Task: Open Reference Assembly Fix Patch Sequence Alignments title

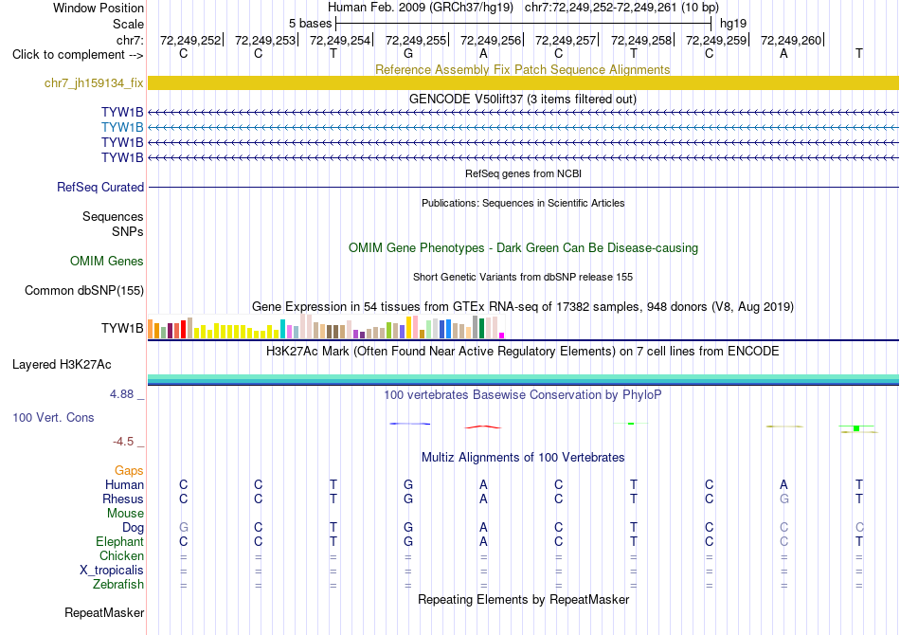Action: (x=522, y=69)
